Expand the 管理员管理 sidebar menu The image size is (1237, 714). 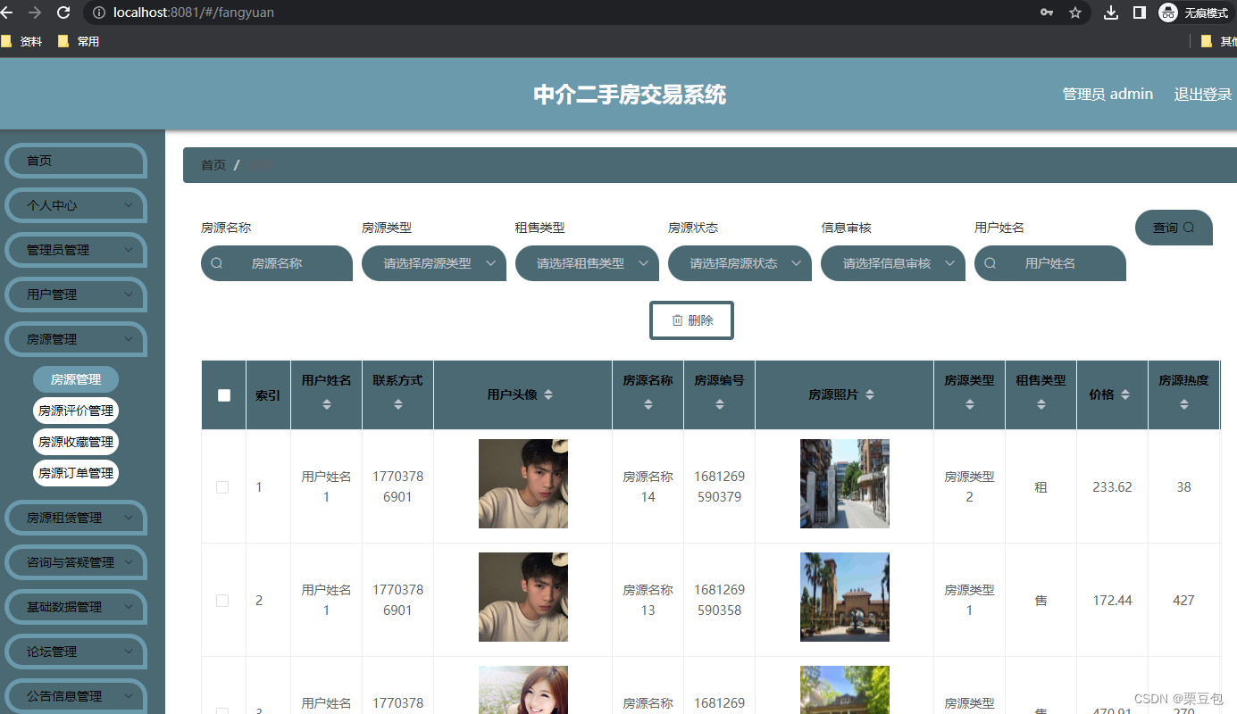76,250
